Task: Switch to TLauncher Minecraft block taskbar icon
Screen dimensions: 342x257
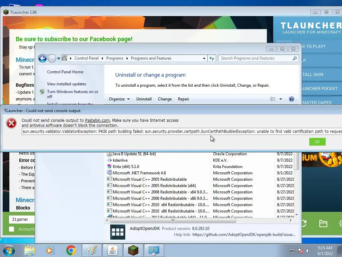Action: 133,250
